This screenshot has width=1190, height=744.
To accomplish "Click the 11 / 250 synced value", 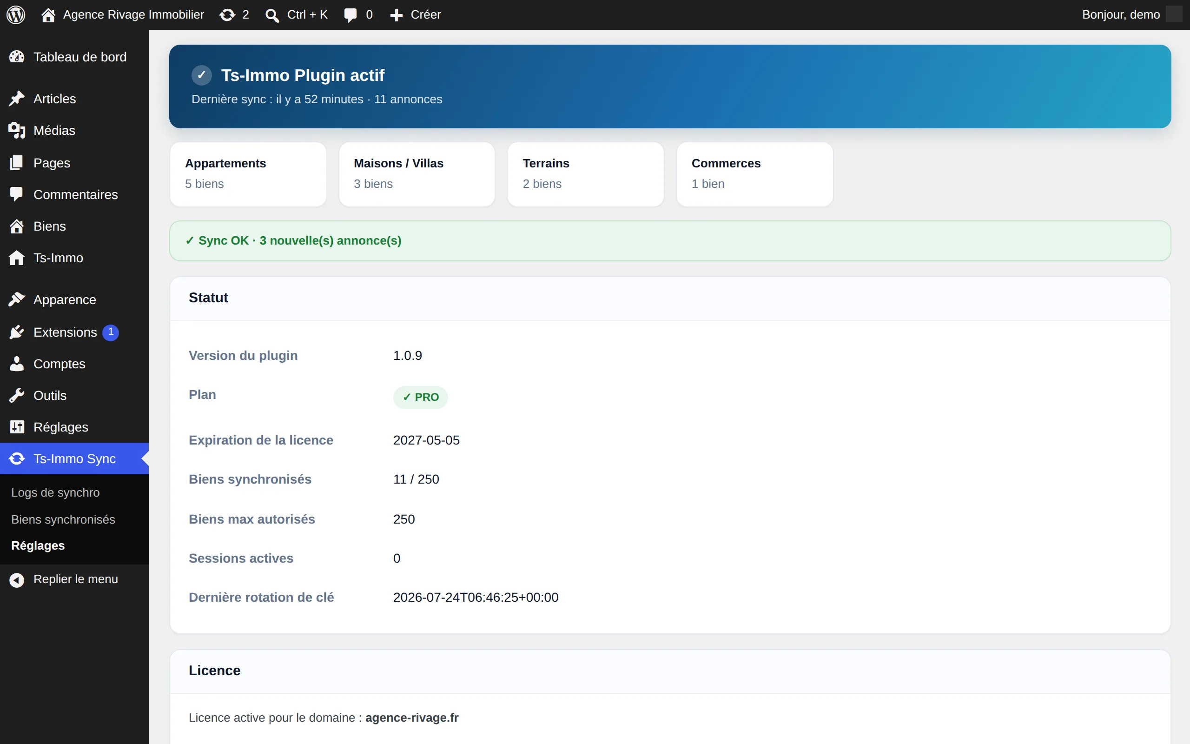I will [x=416, y=479].
